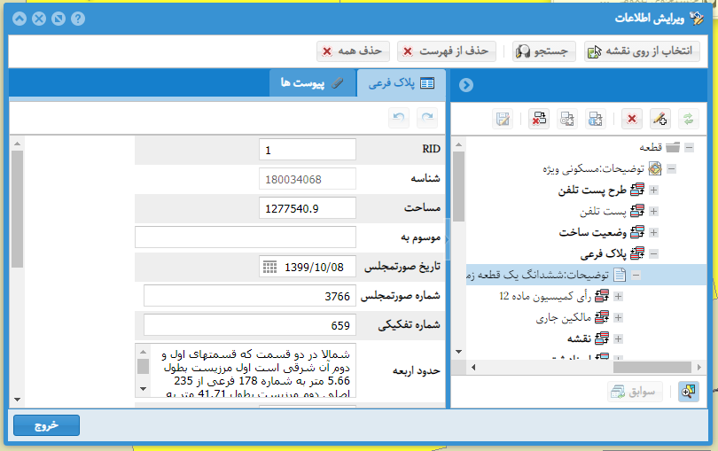The height and width of the screenshot is (451, 718).
Task: Click the collapse-up arrow in title bar
Action: tap(20, 19)
